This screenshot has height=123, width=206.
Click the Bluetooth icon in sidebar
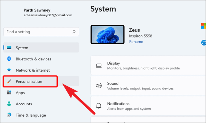9,59
